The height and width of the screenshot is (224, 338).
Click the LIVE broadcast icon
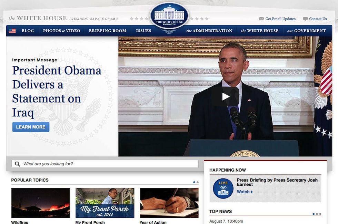pos(223,188)
